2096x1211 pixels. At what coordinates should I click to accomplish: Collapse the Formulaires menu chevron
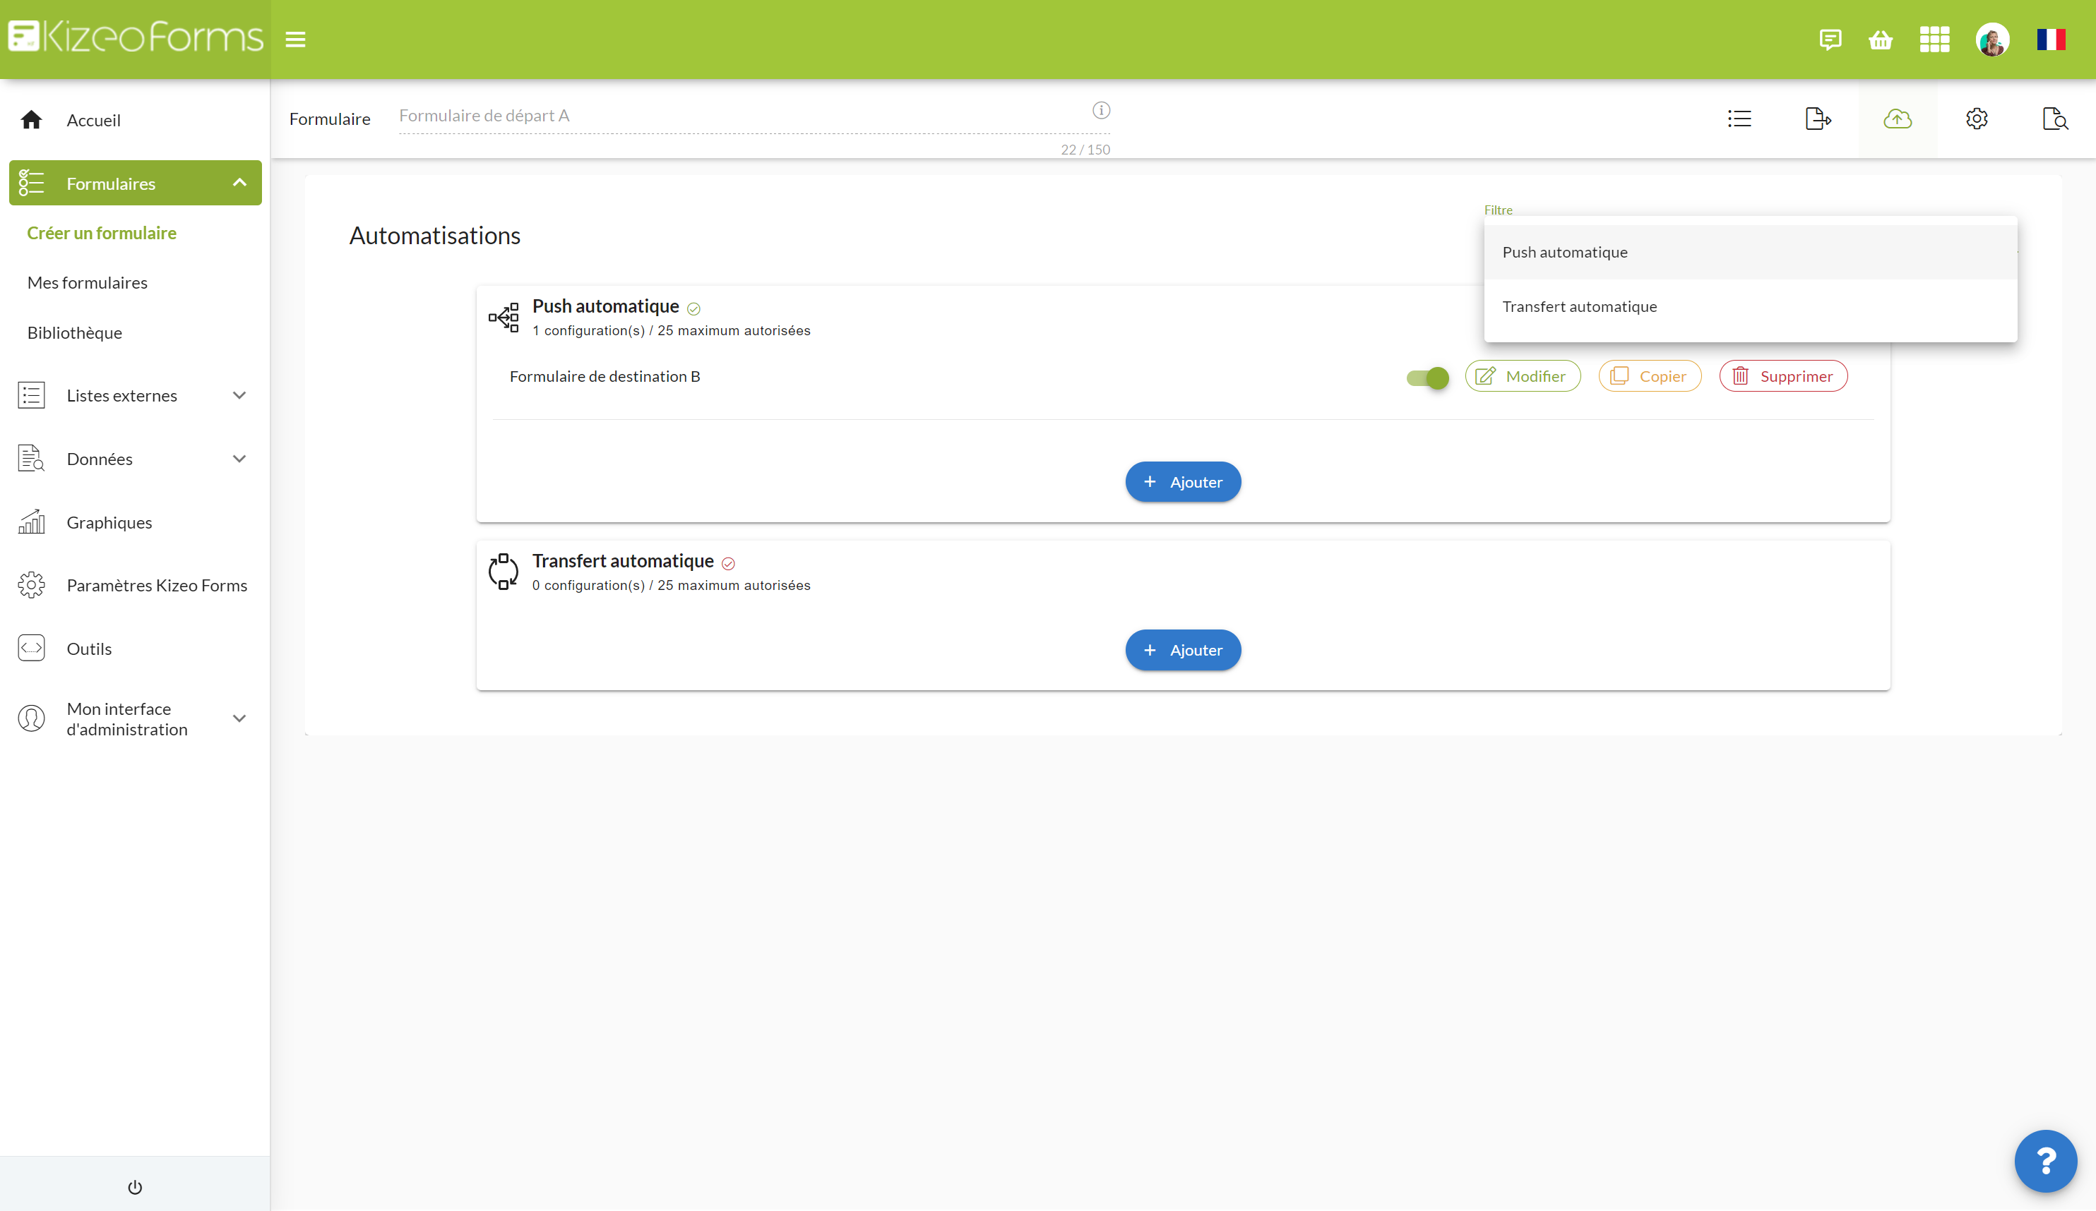239,183
